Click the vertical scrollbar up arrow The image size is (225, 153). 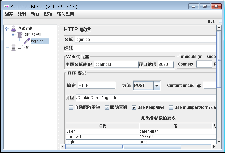click(219, 28)
